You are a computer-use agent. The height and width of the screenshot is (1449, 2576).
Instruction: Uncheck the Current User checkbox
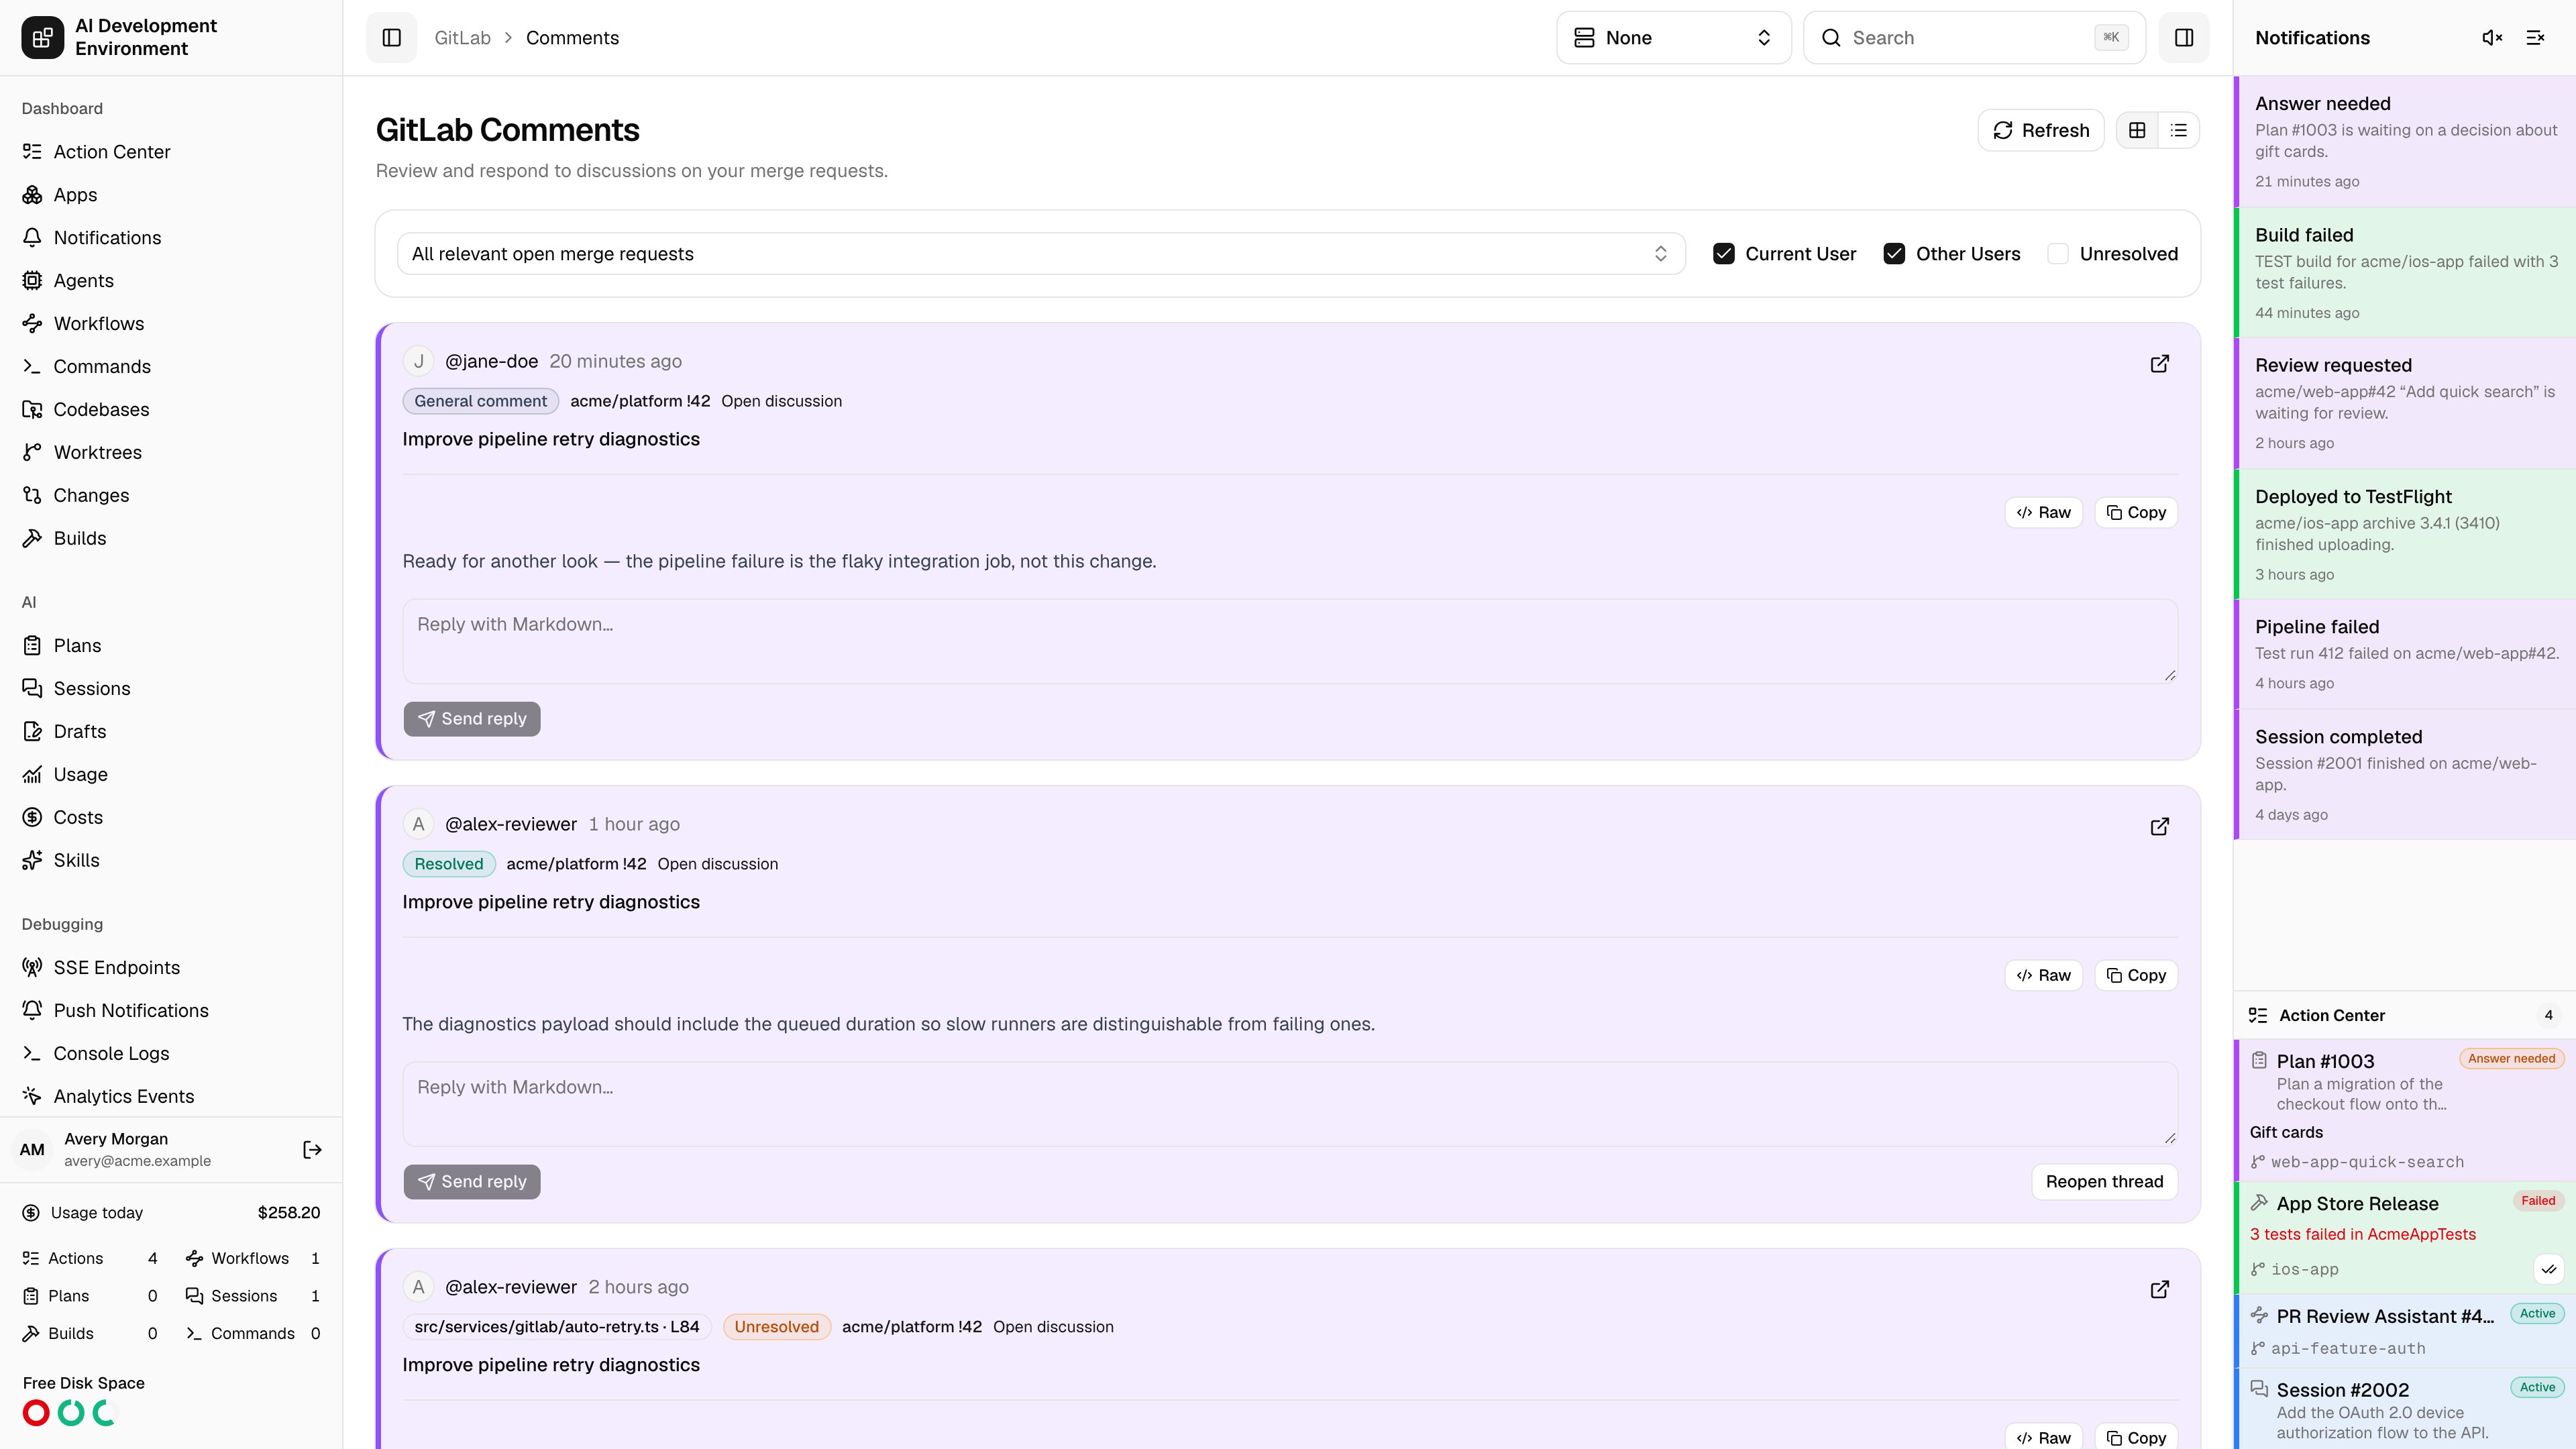coord(1723,254)
